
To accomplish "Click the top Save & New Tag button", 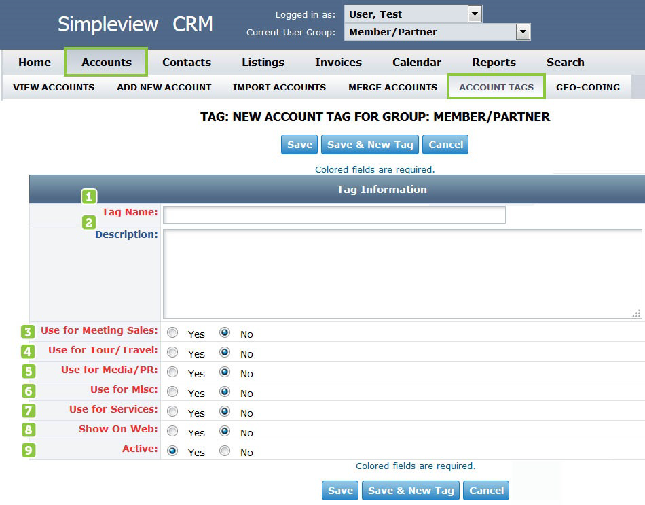I will coord(370,145).
